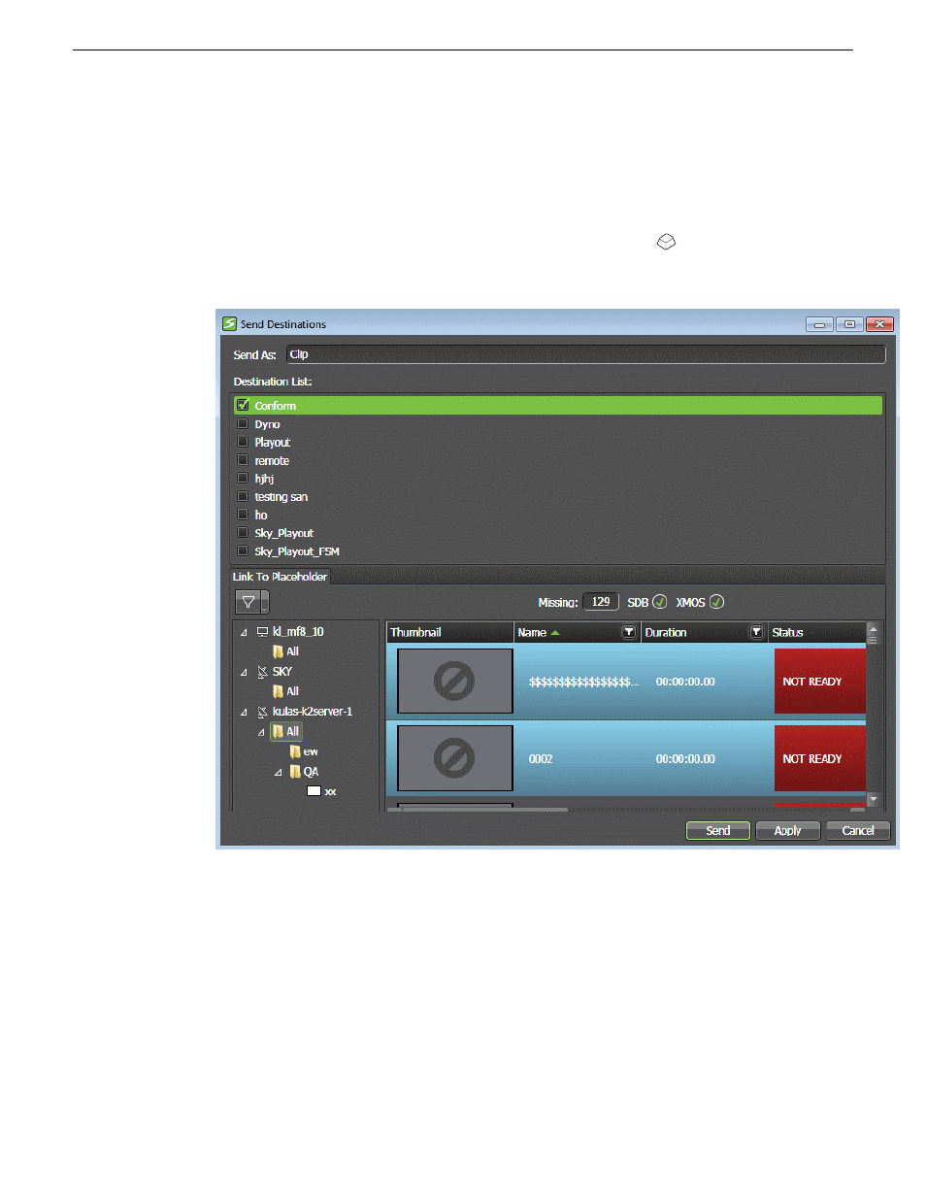
Task: Open the Name column filter icon
Action: (x=629, y=632)
